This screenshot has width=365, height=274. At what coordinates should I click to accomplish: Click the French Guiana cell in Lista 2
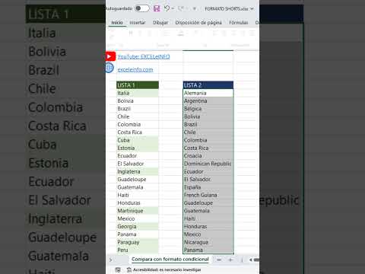208,195
